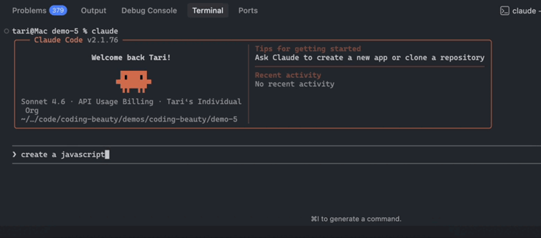Open the Debug Console tab
Image resolution: width=541 pixels, height=238 pixels.
click(x=149, y=10)
